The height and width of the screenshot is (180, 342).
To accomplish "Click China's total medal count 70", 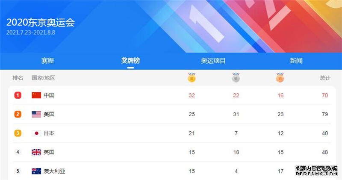I will coord(325,95).
